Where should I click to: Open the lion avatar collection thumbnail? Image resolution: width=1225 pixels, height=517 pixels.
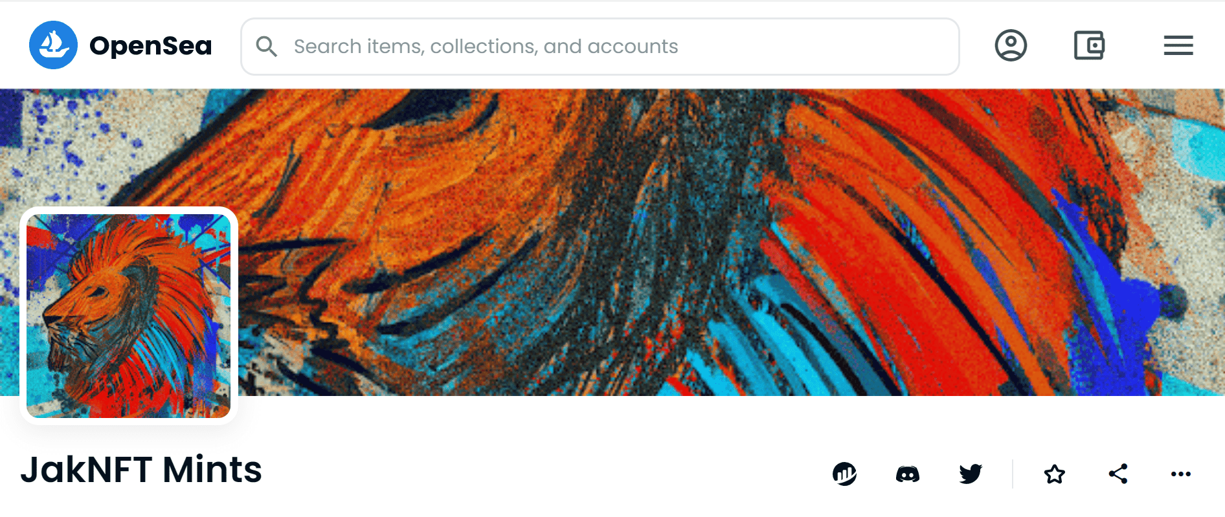(x=129, y=316)
